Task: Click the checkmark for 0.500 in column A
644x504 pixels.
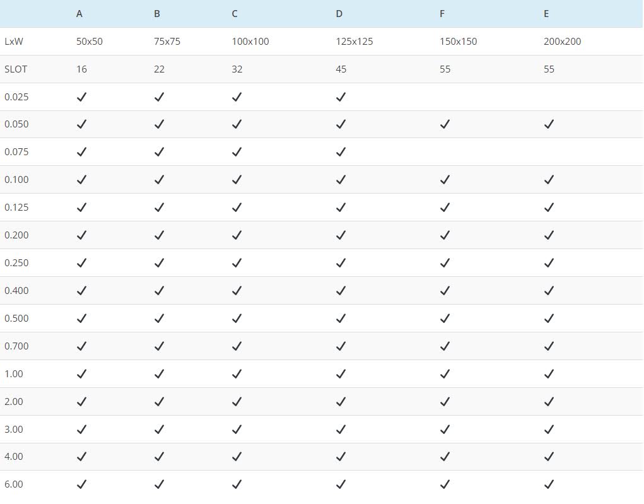Action: pos(81,319)
